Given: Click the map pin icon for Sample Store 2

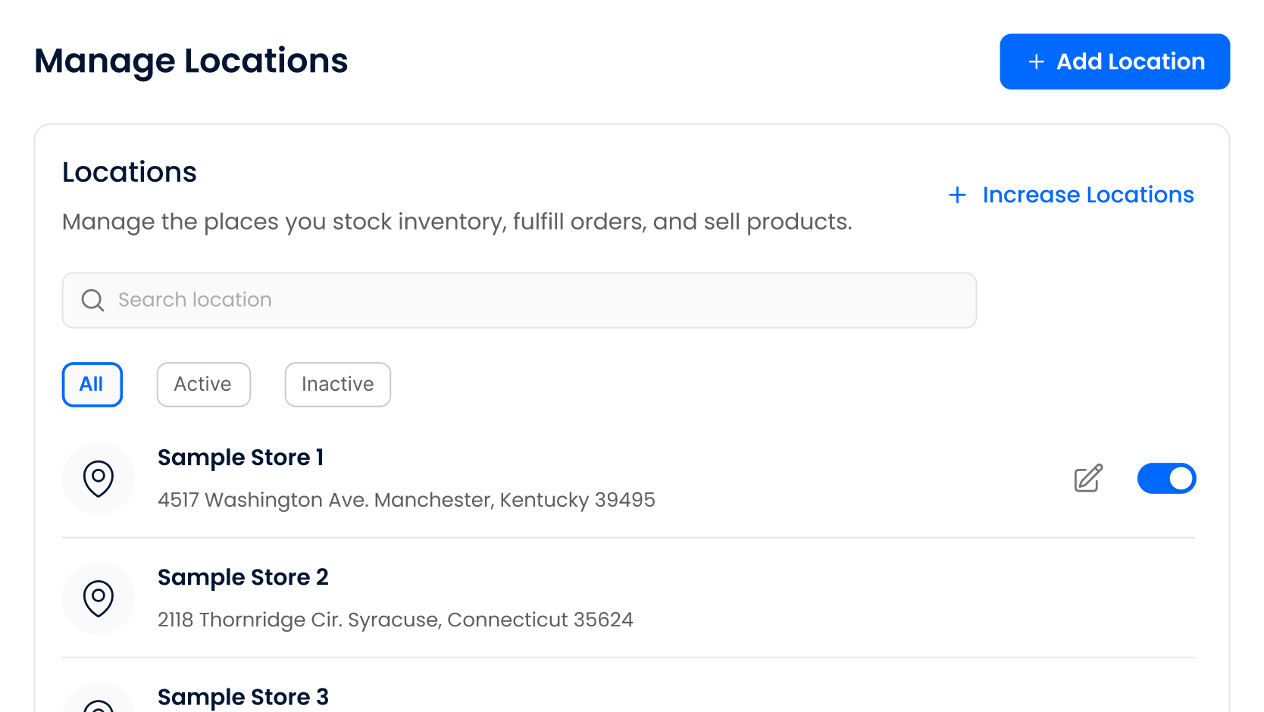Looking at the screenshot, I should (99, 598).
